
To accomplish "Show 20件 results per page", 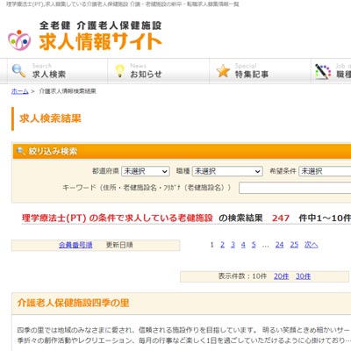I will click(281, 276).
